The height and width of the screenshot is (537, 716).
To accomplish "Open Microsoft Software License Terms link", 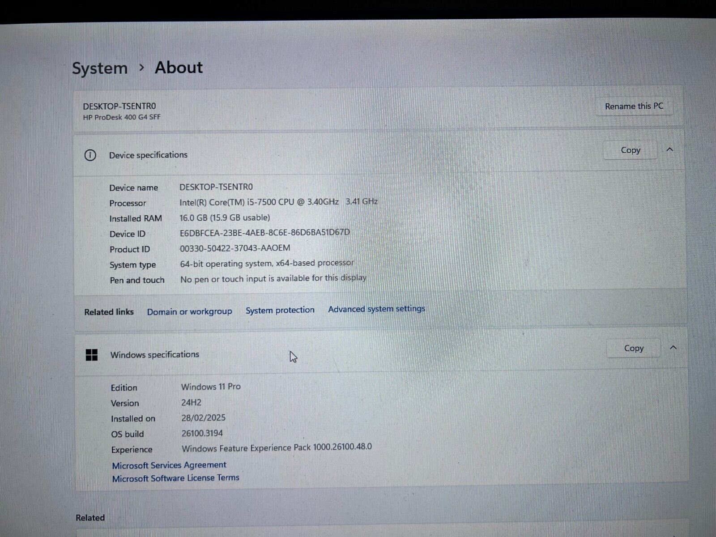I will (175, 478).
